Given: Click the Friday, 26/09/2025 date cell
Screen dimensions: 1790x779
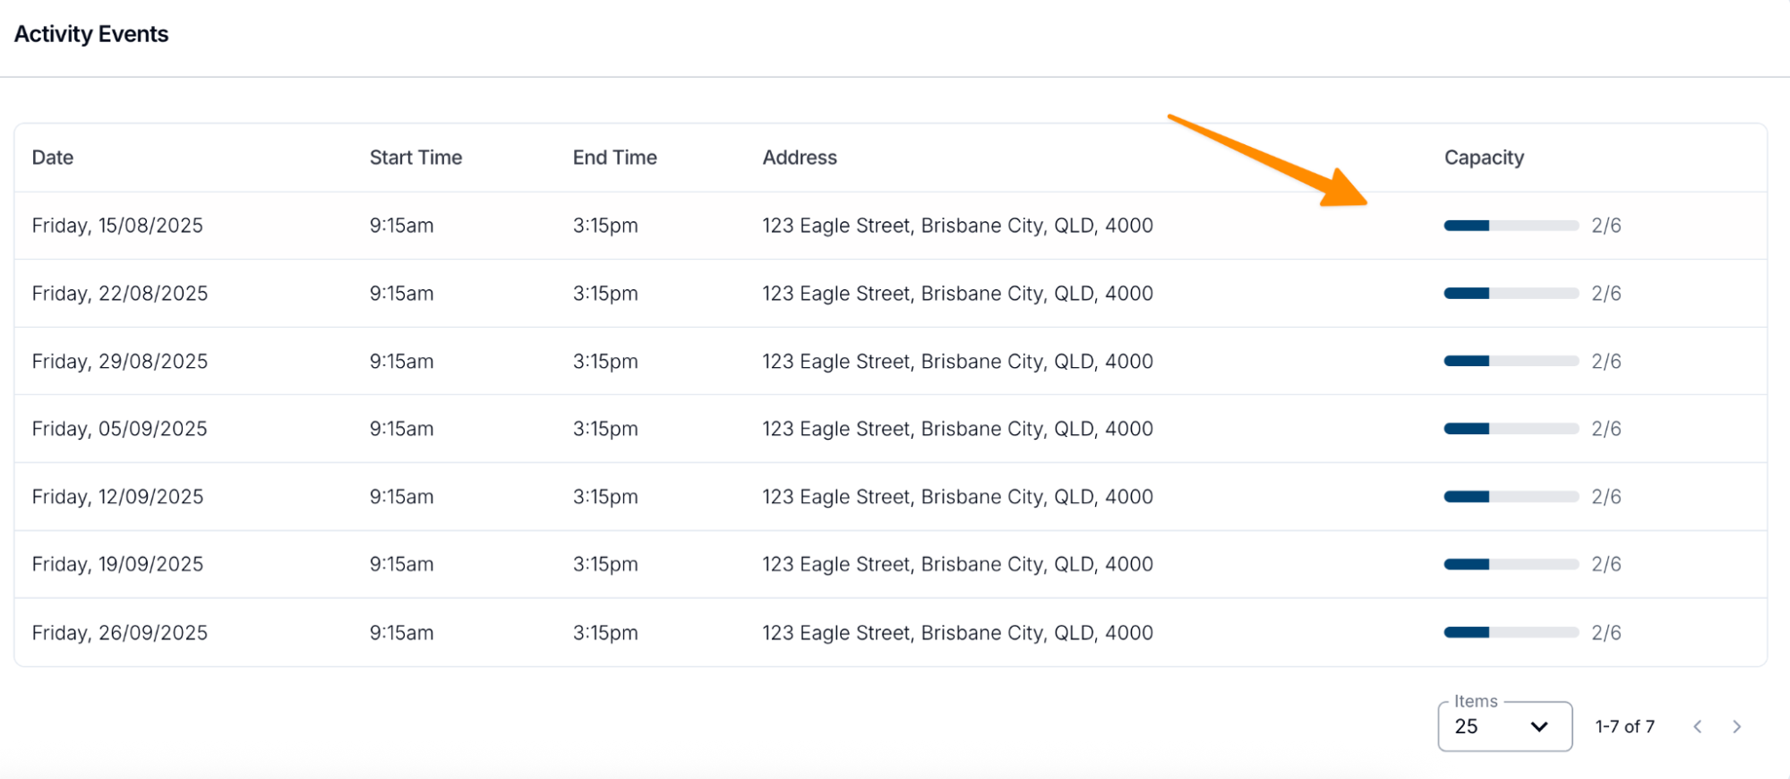Looking at the screenshot, I should click(x=120, y=633).
